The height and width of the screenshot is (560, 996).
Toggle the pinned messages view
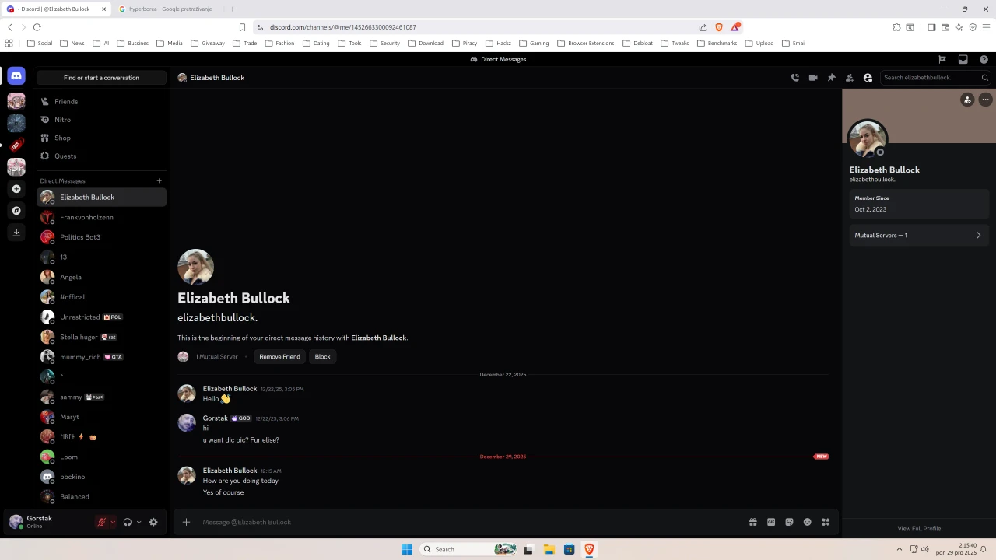click(831, 77)
